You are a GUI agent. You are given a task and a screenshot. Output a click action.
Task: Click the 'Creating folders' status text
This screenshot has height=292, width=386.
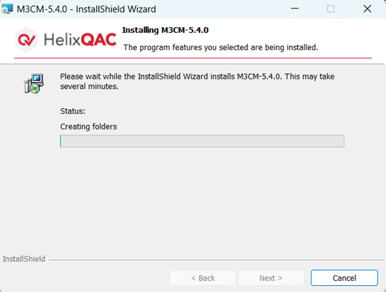(88, 127)
